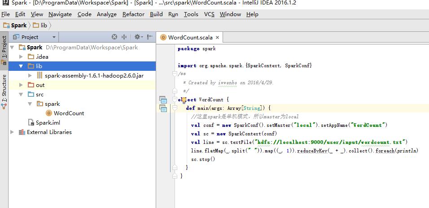The height and width of the screenshot is (208, 429).
Task: Click the Spark breadcrumb in navigation bar
Action: tap(18, 26)
